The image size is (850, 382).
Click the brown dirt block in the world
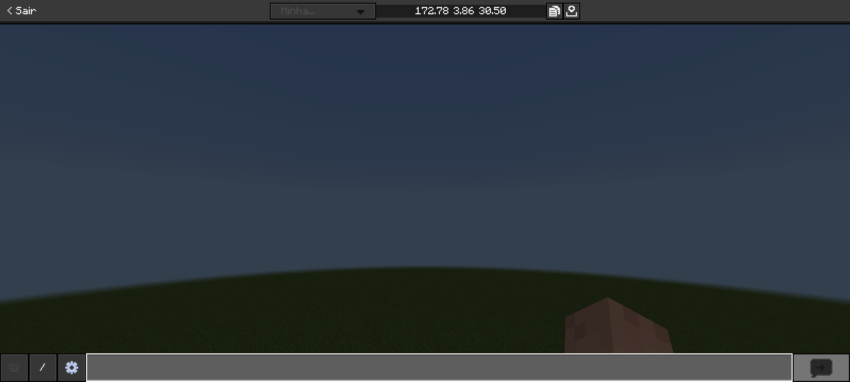tap(616, 326)
